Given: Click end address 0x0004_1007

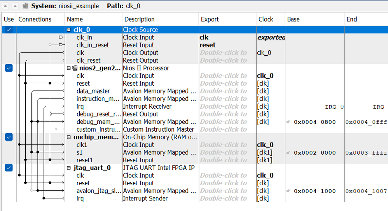Looking at the screenshot, I should 366,191.
